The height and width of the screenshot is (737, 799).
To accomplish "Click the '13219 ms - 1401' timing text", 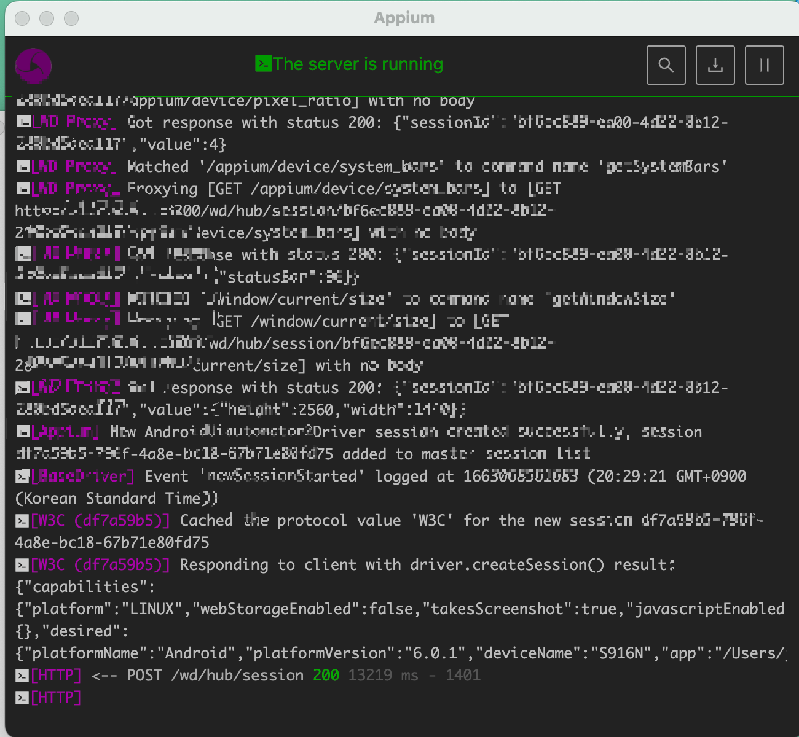I will [414, 676].
